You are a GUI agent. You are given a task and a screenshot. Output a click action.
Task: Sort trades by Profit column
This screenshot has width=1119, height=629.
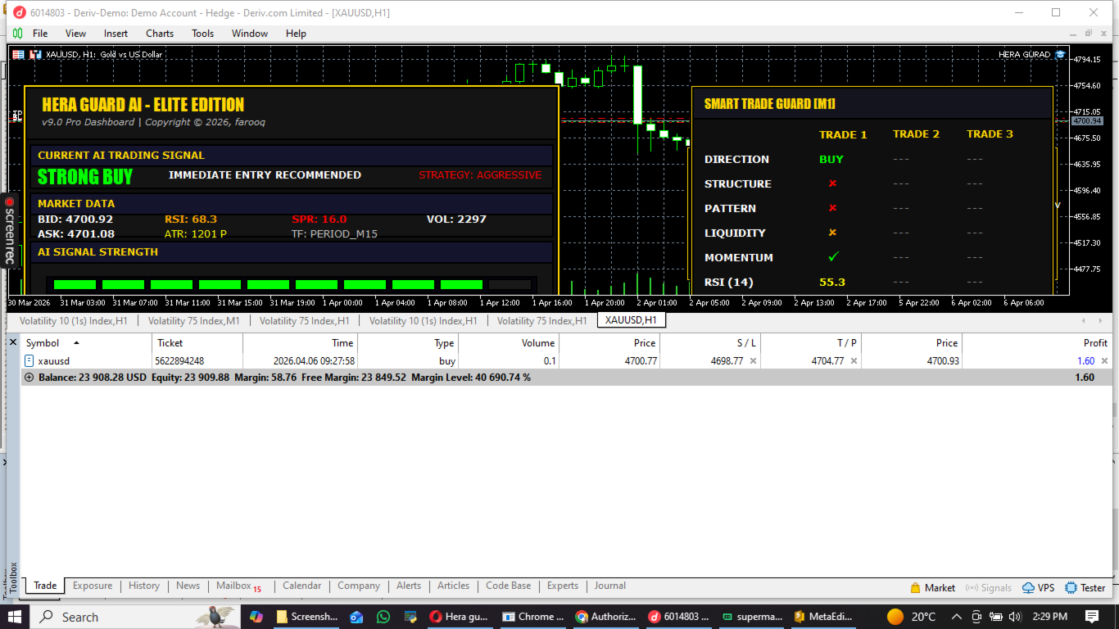[1036, 343]
